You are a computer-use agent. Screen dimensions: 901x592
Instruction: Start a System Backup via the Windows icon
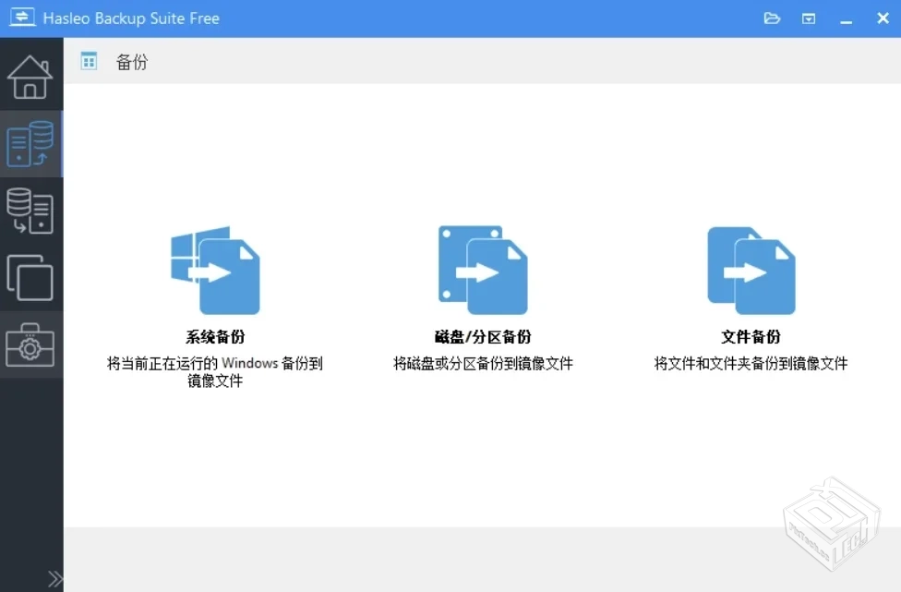point(215,269)
